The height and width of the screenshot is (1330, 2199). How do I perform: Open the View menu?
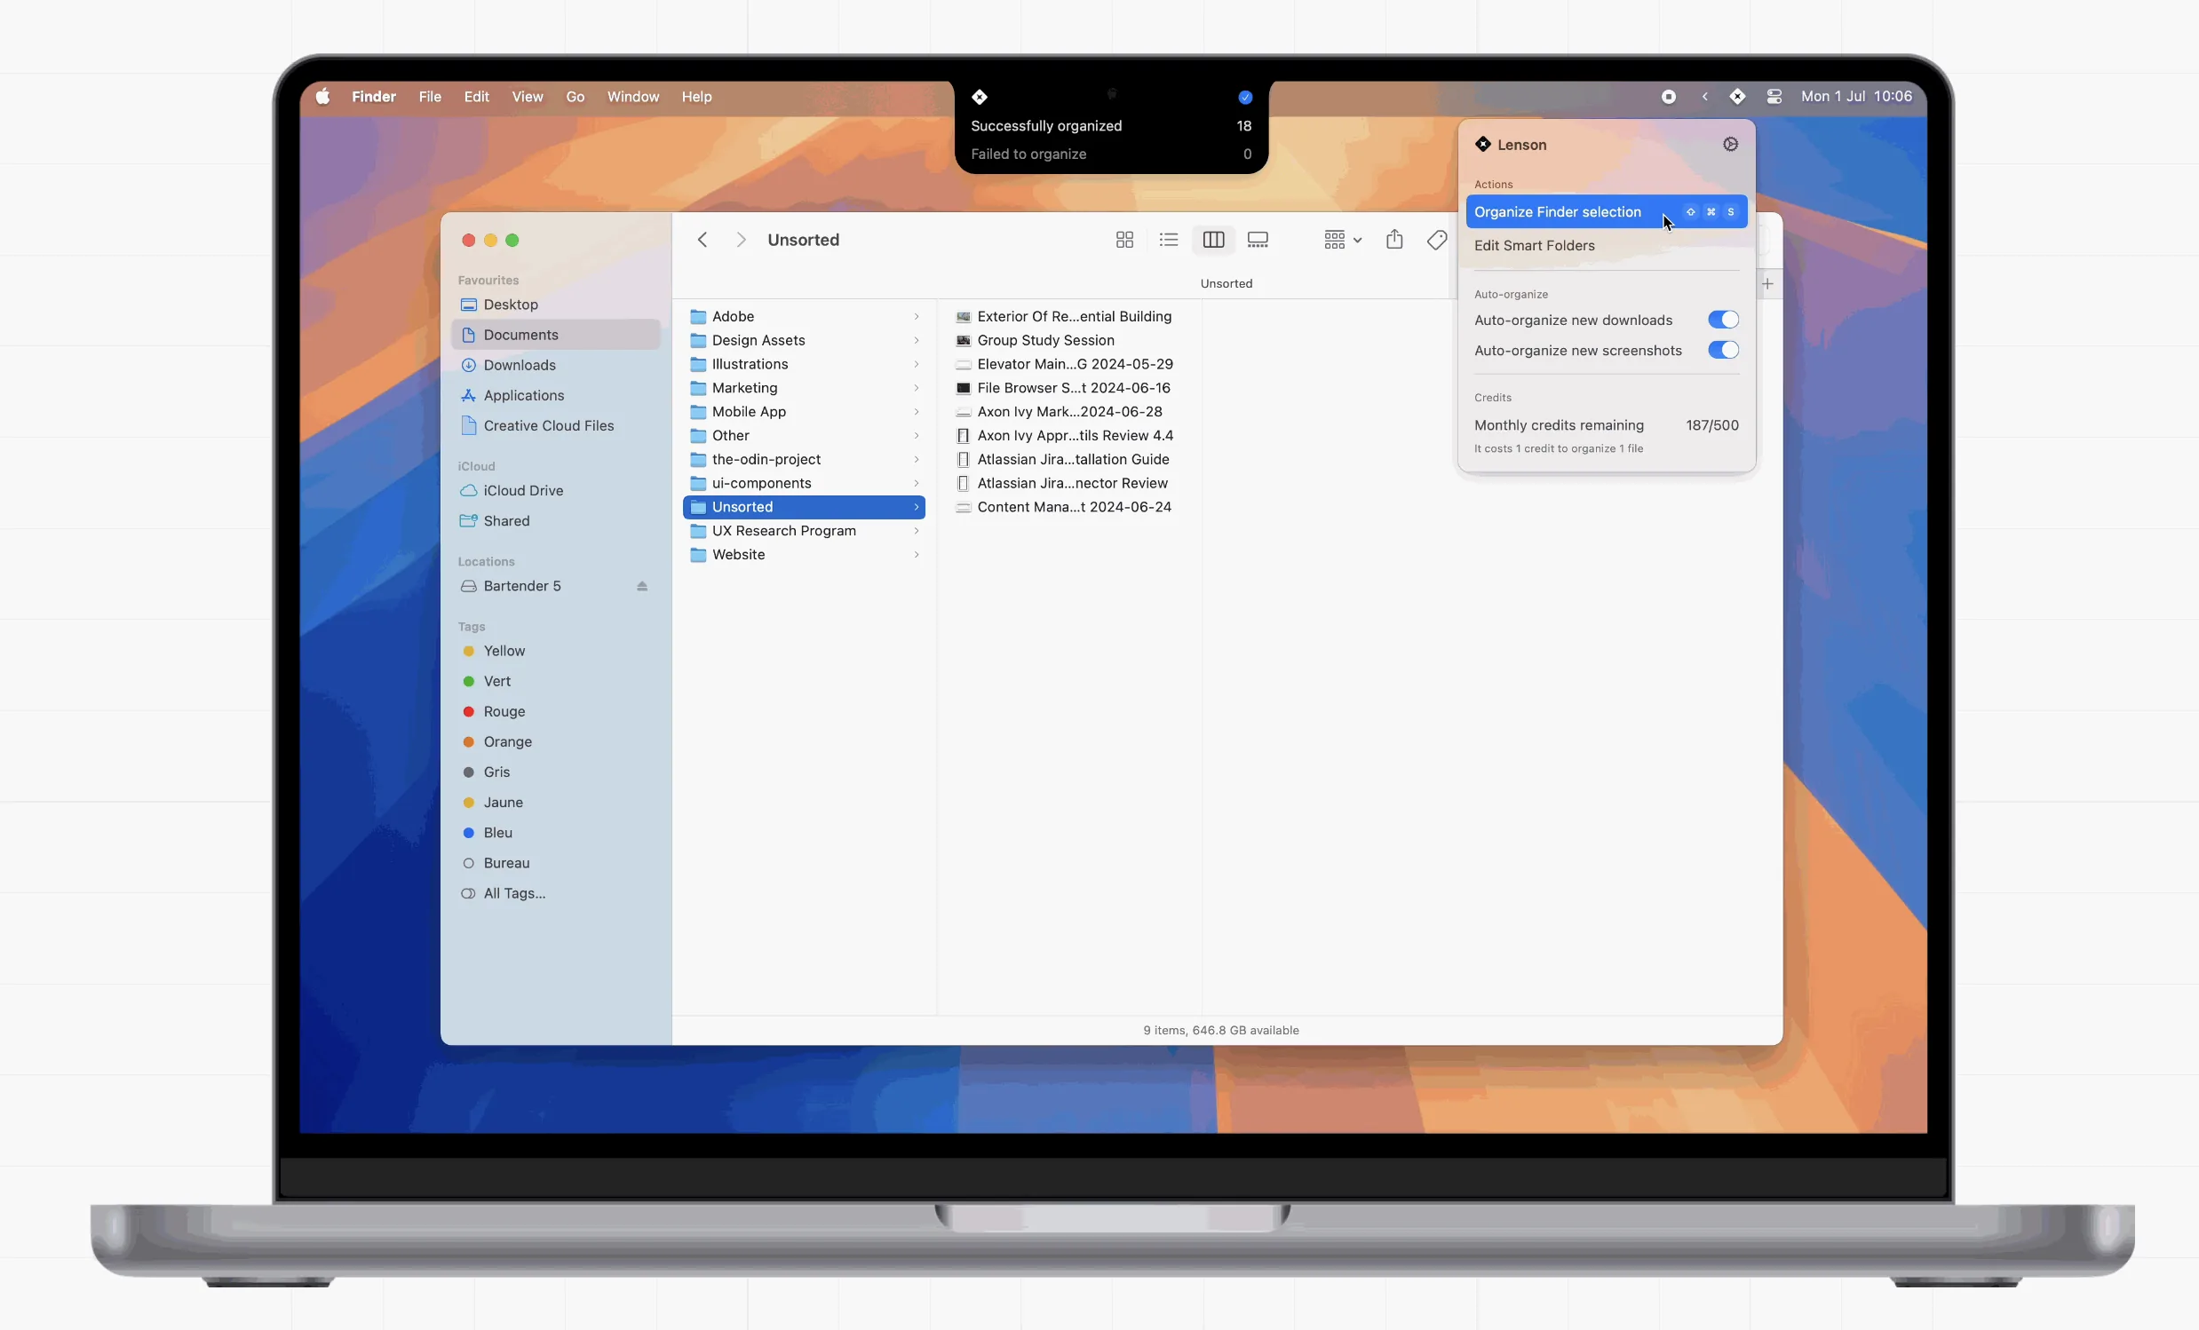coord(528,97)
